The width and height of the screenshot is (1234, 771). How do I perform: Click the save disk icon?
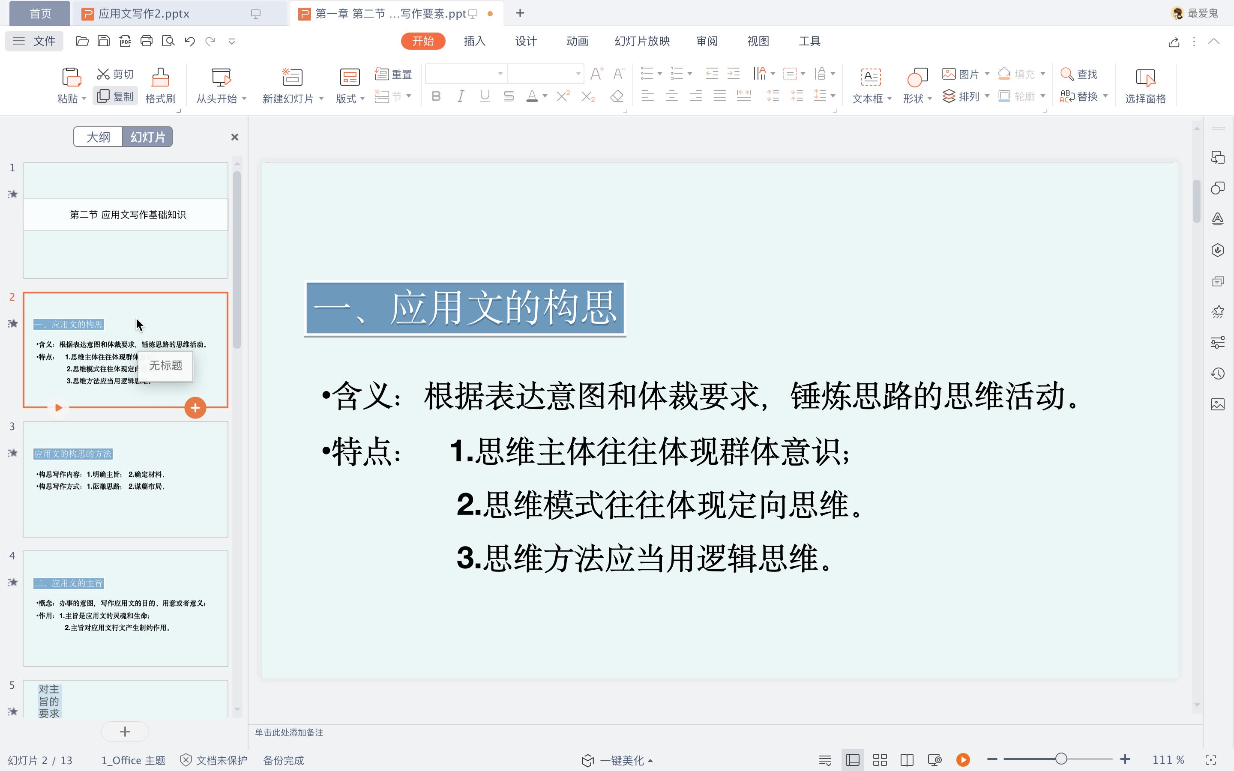click(x=104, y=41)
